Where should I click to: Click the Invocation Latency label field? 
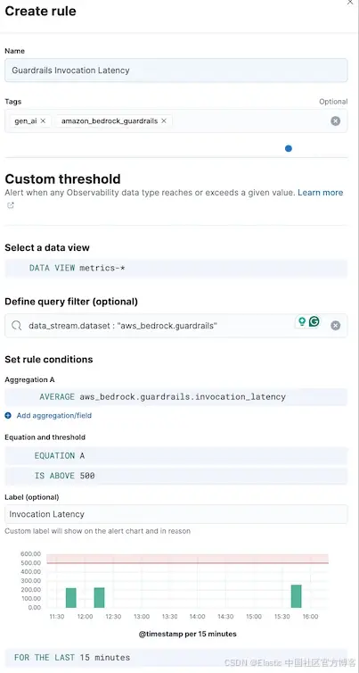coord(175,514)
